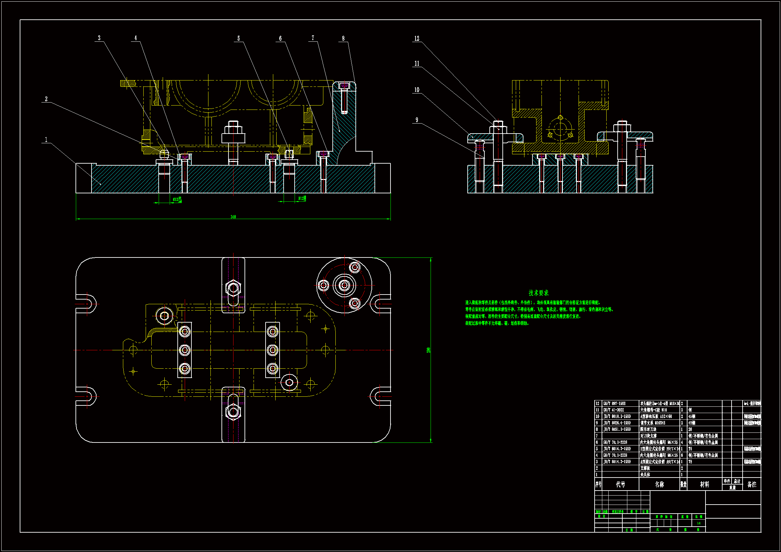Click the 夹具体 name cell in row 1
This screenshot has width=781, height=552.
[645, 475]
